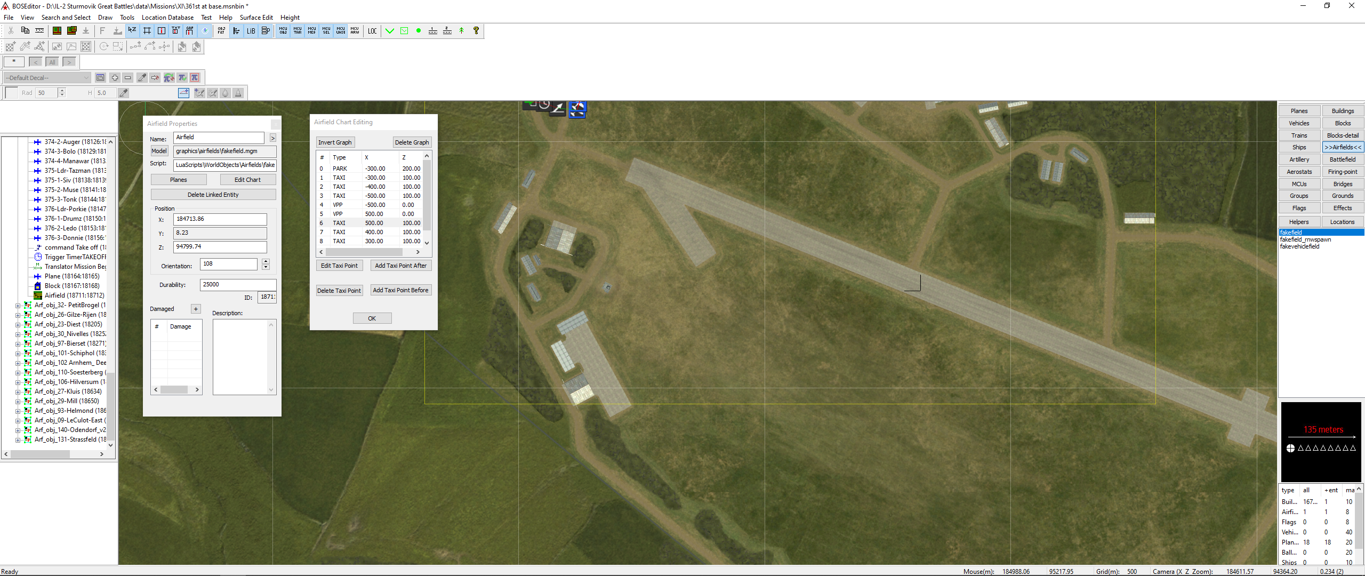Expand Arf_obj_93-Helmond tree node
The width and height of the screenshot is (1365, 576).
click(x=18, y=411)
